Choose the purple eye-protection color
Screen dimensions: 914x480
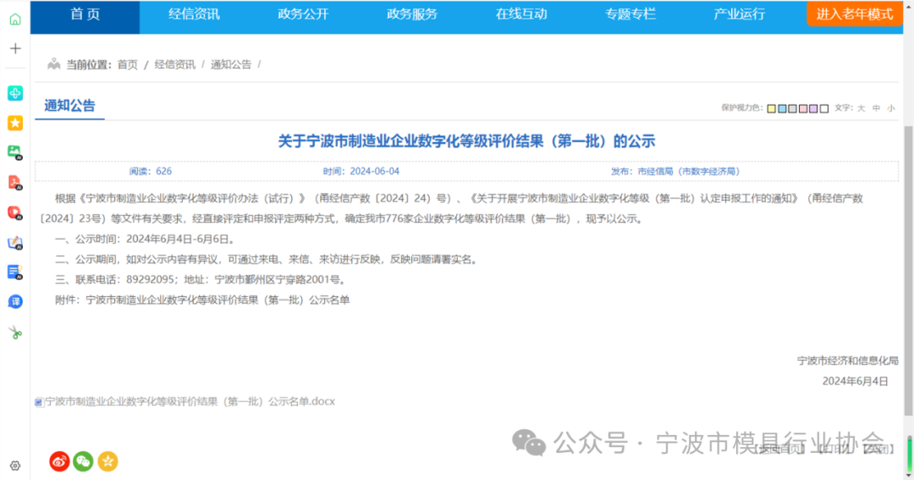click(x=814, y=108)
